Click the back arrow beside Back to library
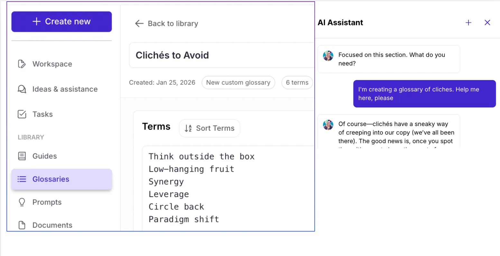Viewport: 500px width, 256px height. [139, 23]
